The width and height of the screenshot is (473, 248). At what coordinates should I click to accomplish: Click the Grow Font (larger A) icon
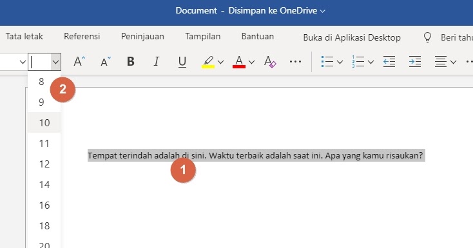[79, 62]
